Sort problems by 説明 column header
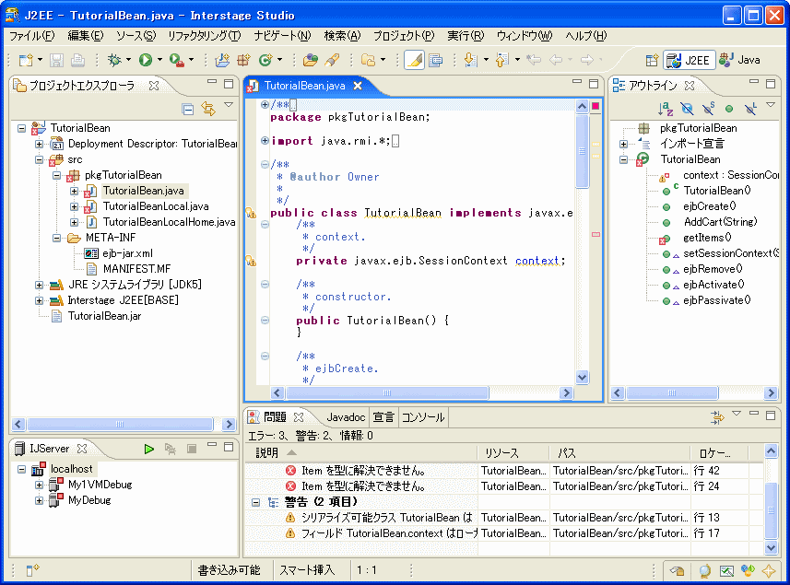Viewport: 790px width, 585px height. [360, 453]
